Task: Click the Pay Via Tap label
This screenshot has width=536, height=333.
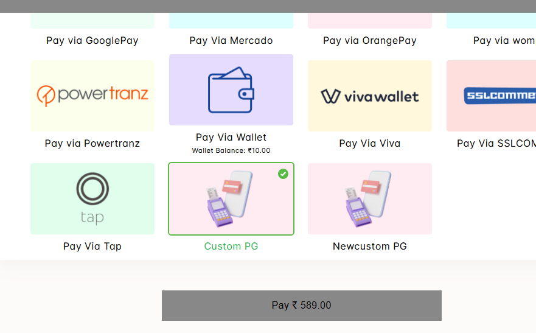Action: click(92, 246)
